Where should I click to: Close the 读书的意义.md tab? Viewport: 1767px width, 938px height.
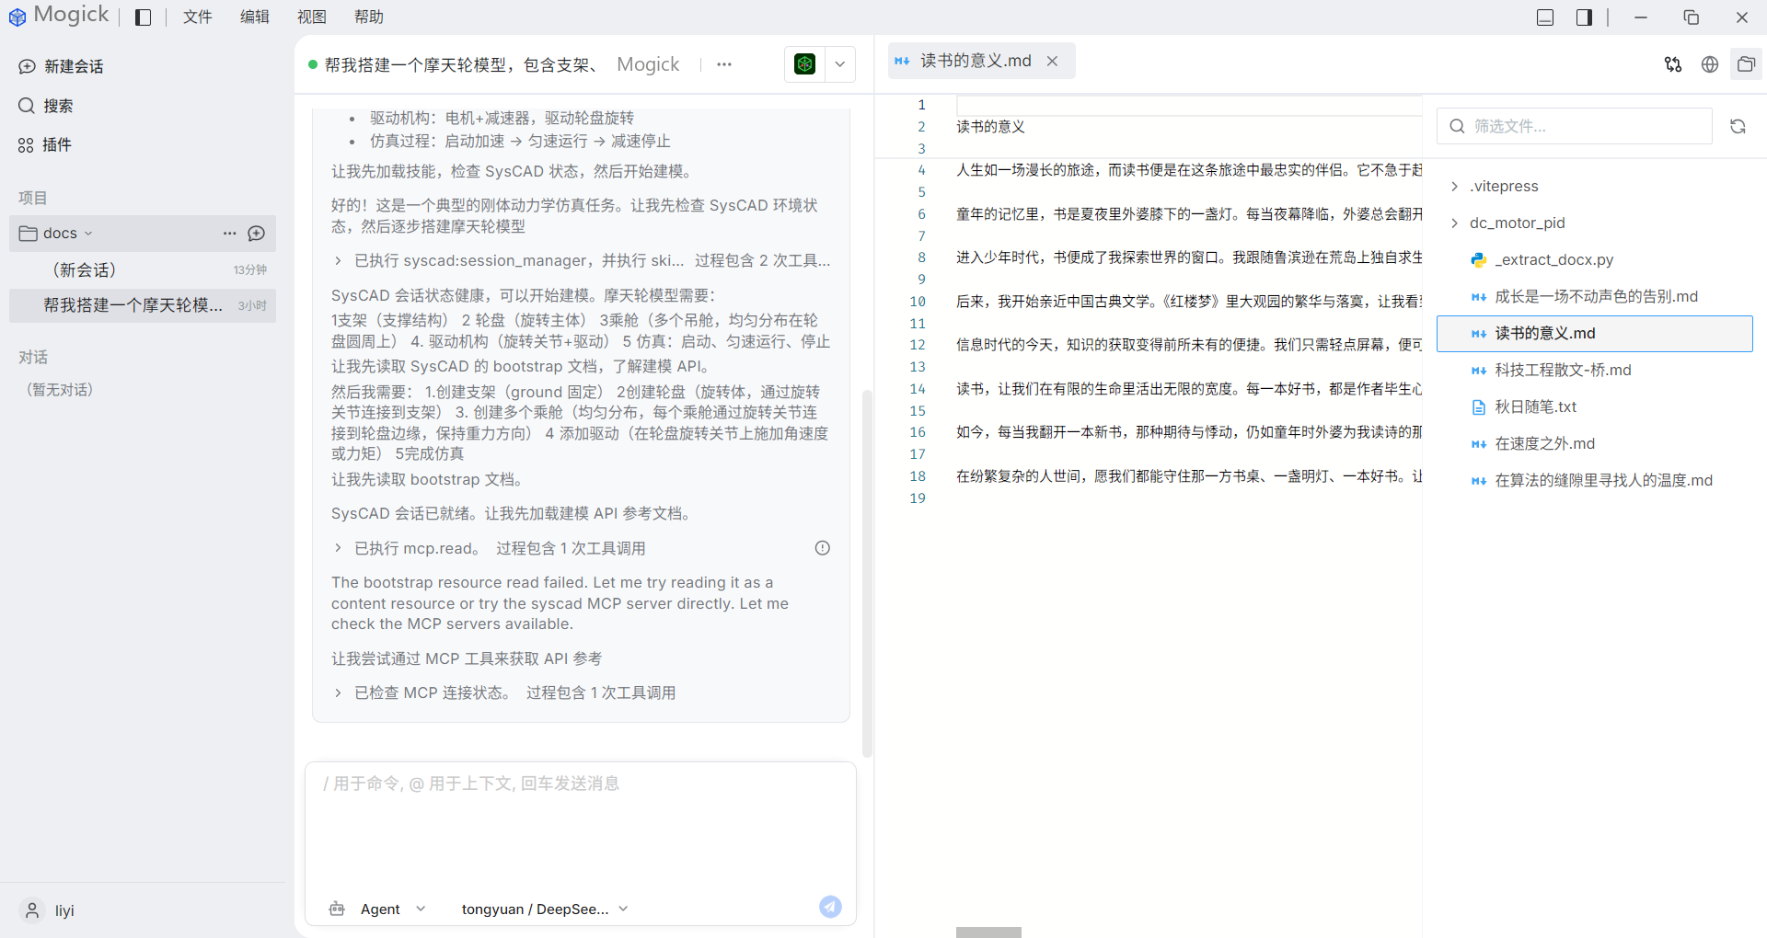pyautogui.click(x=1053, y=61)
